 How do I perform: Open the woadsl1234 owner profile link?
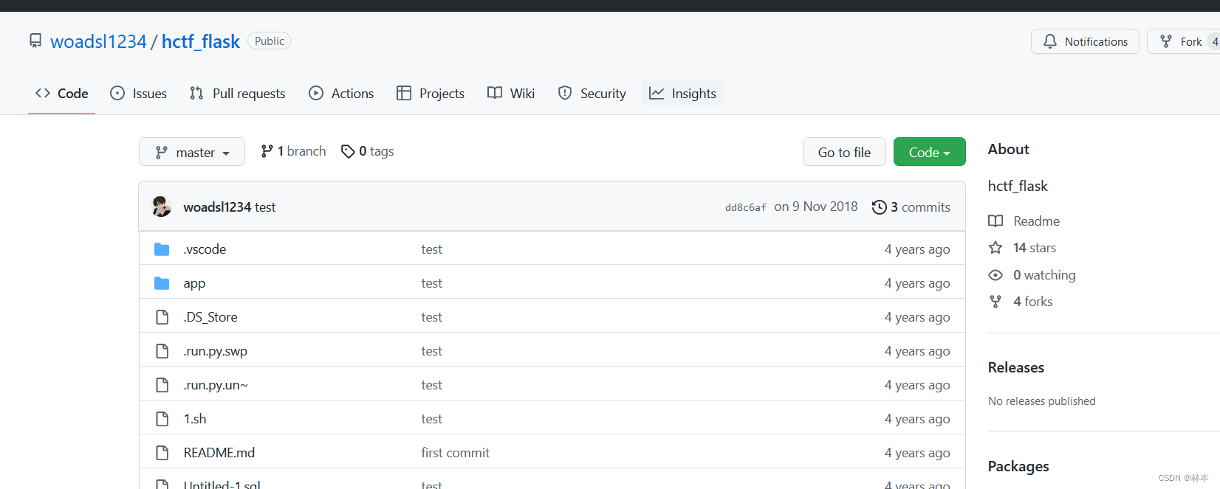click(98, 41)
